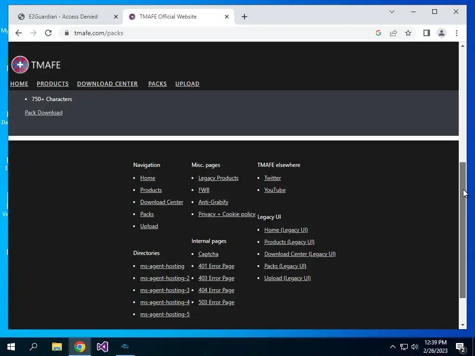Open PRODUCTS in the top navigation
Viewport: 475px width, 356px height.
[x=53, y=84]
